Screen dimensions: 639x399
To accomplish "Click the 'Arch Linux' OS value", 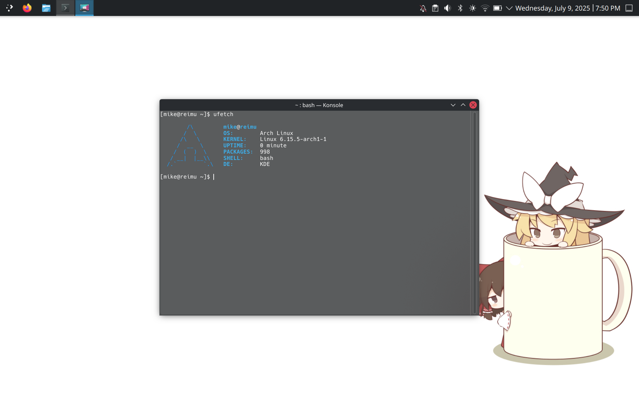I will point(277,133).
